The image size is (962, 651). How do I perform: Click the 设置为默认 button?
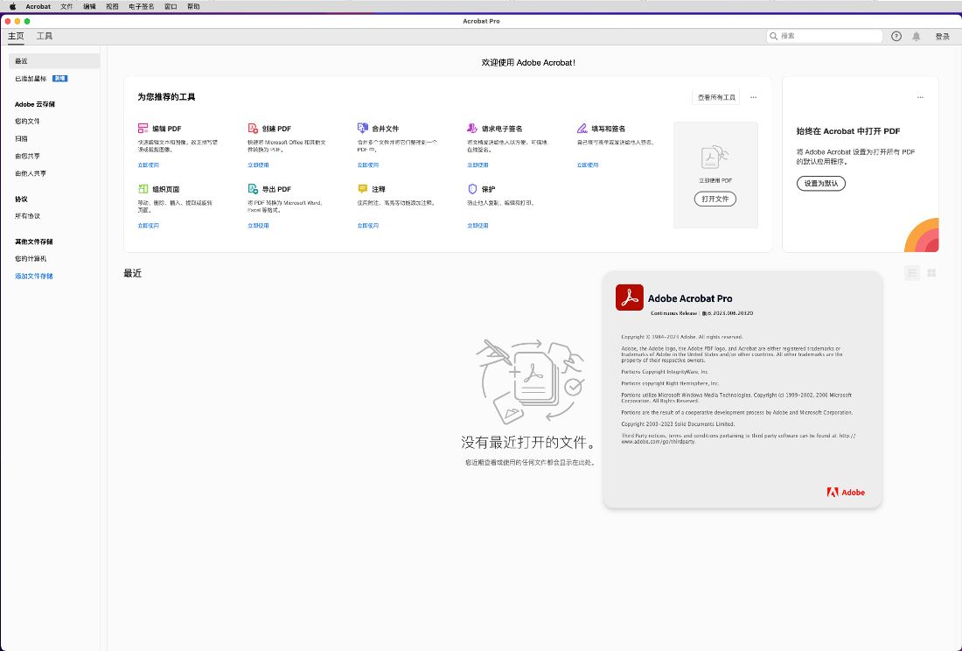pyautogui.click(x=820, y=184)
